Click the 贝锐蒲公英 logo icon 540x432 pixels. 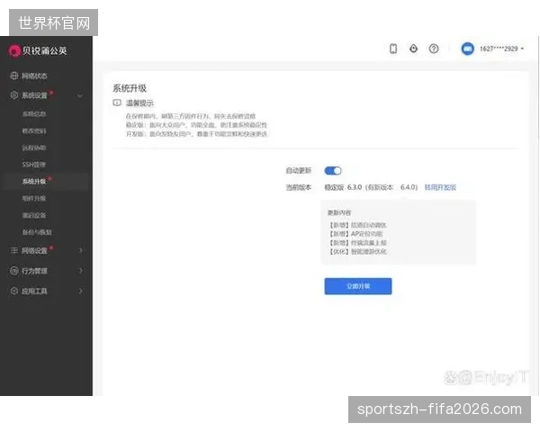14,51
